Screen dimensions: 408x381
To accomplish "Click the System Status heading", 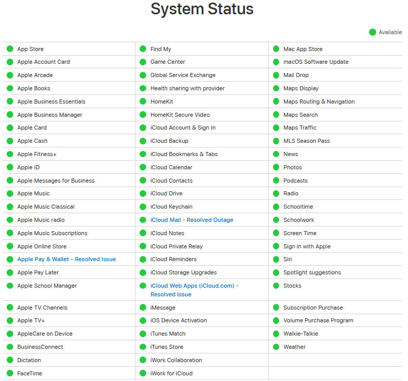I will point(202,9).
